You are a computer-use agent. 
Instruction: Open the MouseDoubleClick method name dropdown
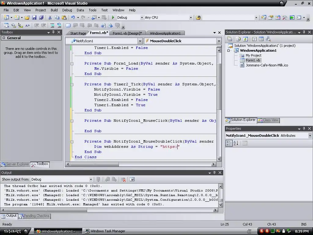point(219,41)
